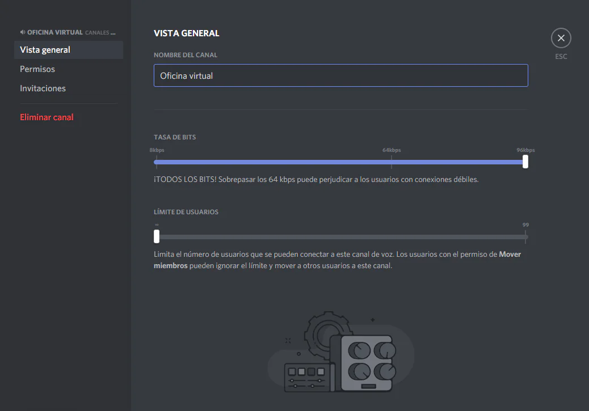Open the CANALES ellipsis overflow menu

point(114,32)
